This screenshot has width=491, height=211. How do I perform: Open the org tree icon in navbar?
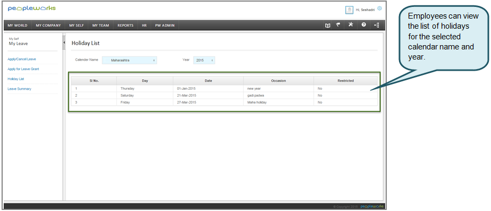(x=377, y=25)
